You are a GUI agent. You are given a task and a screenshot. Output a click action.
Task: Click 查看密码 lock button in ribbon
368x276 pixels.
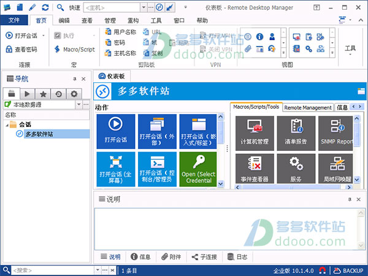pyautogui.click(x=21, y=49)
